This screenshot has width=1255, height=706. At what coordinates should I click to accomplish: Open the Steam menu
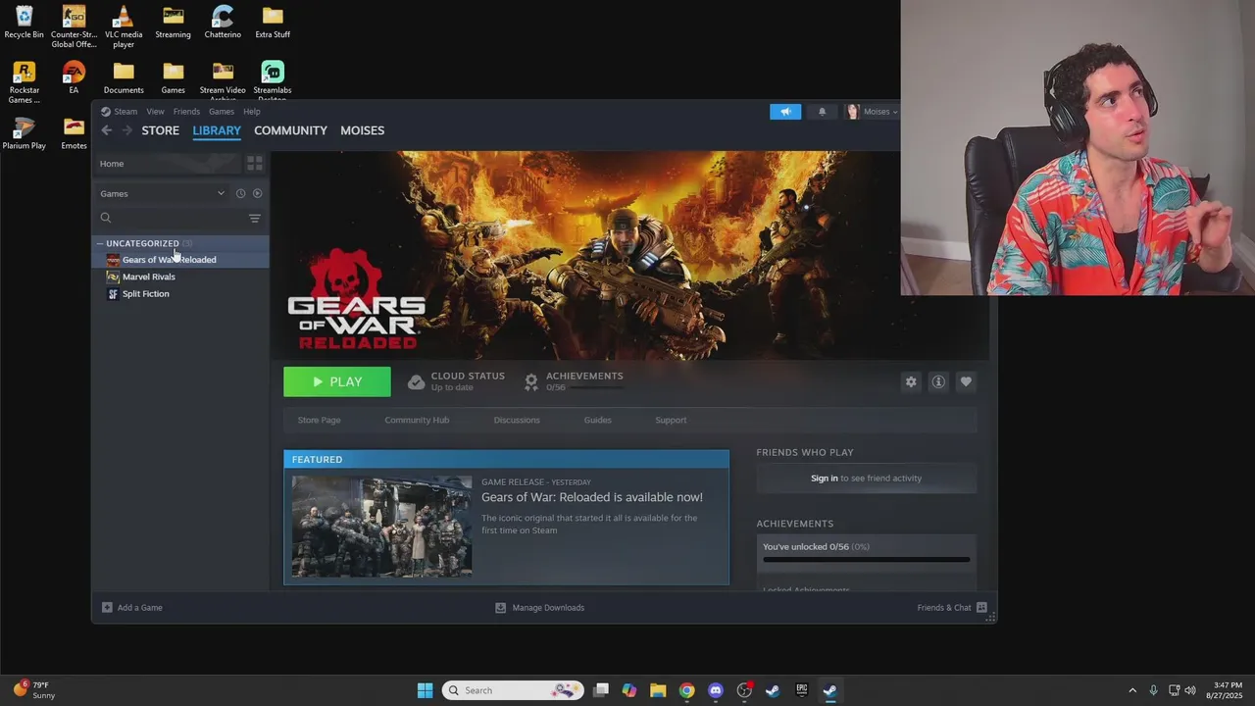coord(119,112)
